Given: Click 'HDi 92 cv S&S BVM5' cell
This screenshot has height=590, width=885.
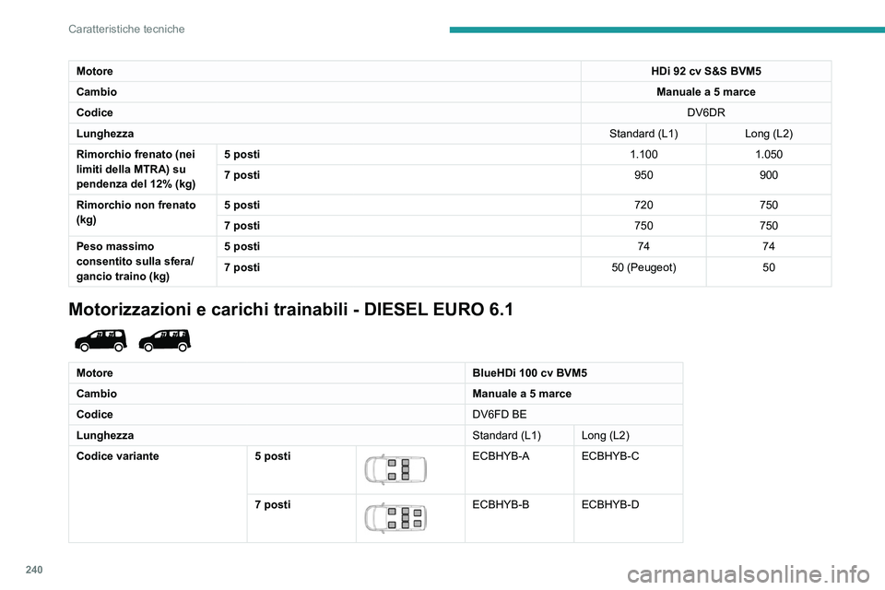Looking at the screenshot, I should click(x=705, y=71).
